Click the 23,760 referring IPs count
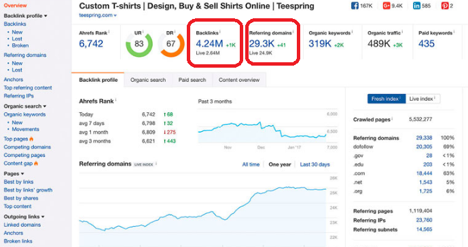 (424, 220)
